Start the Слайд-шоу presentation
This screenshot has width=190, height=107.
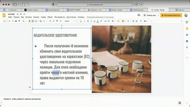150,15
